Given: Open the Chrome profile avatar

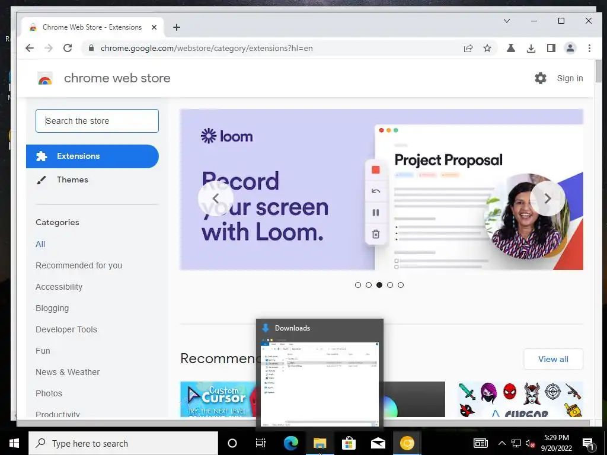Looking at the screenshot, I should [570, 48].
